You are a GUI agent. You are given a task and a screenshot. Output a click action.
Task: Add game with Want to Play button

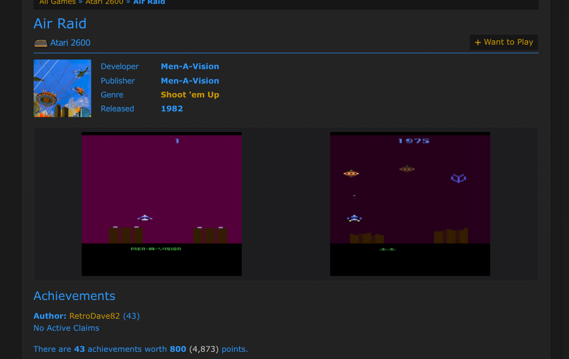point(504,42)
